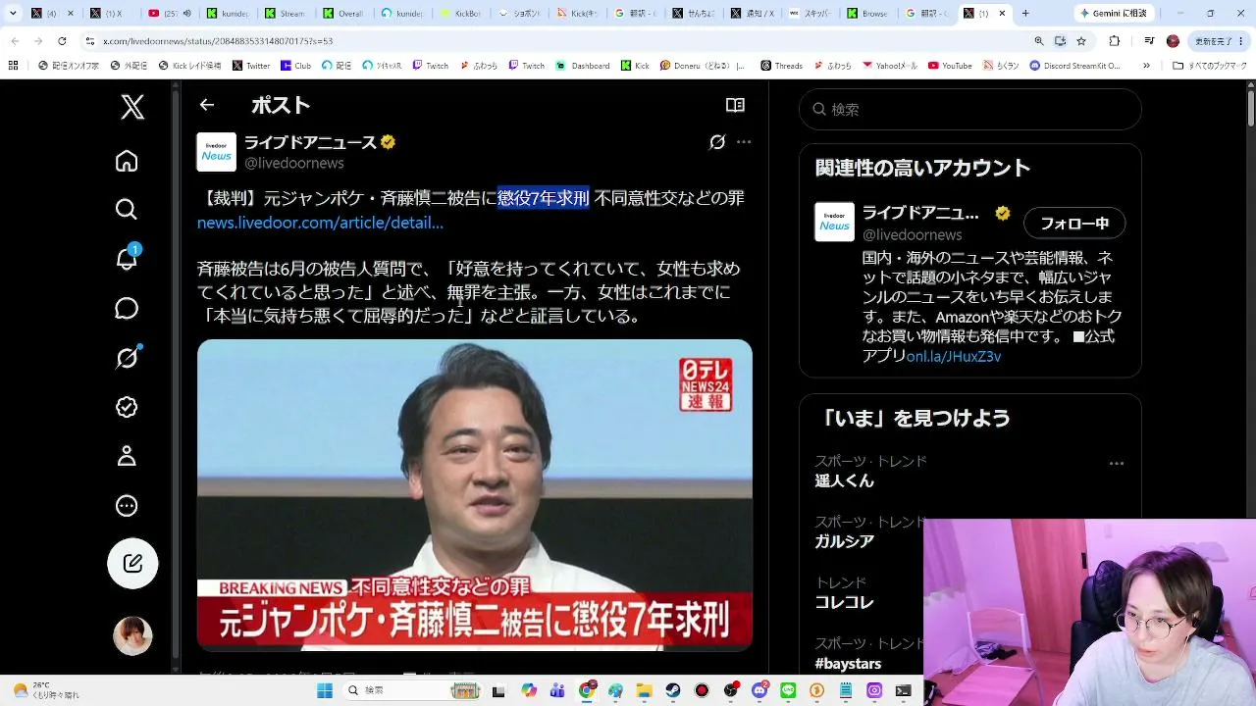
Task: Open Steam from the taskbar
Action: pos(674,690)
